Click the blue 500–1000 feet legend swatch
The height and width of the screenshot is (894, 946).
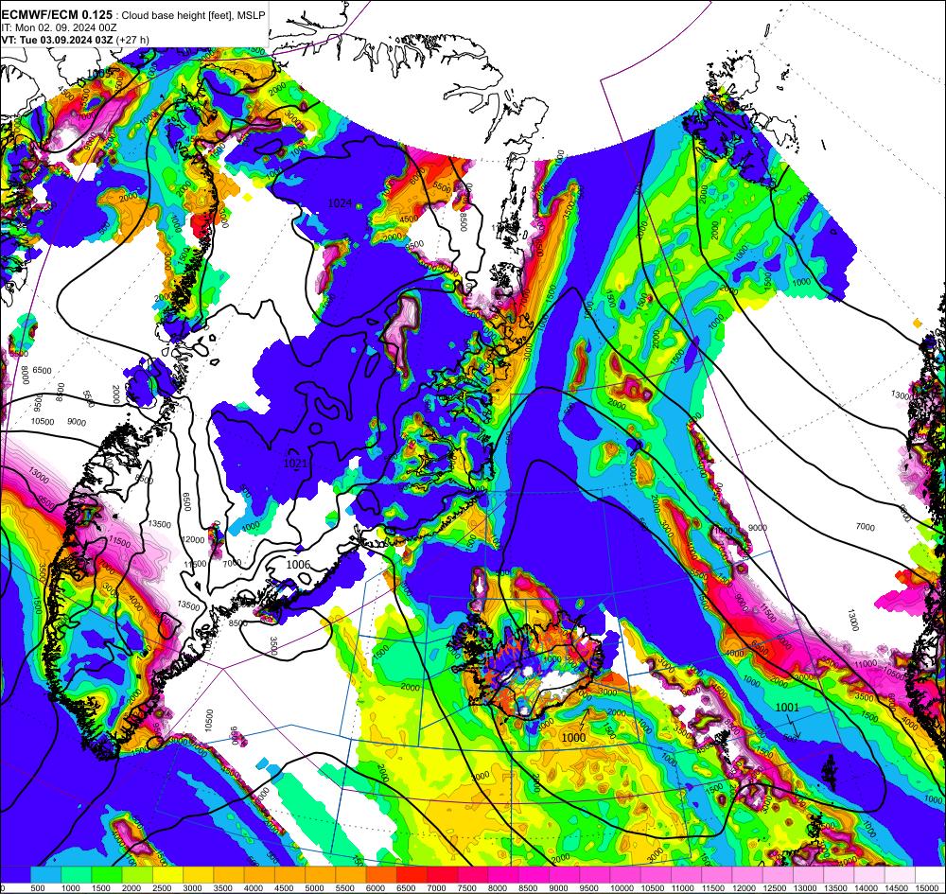click(45, 875)
